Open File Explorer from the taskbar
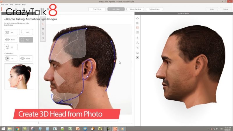 coord(10,129)
